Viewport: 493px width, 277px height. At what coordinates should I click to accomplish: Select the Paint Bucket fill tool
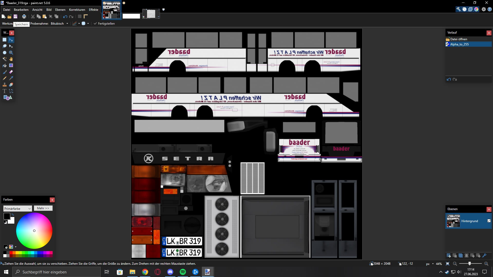pyautogui.click(x=4, y=65)
